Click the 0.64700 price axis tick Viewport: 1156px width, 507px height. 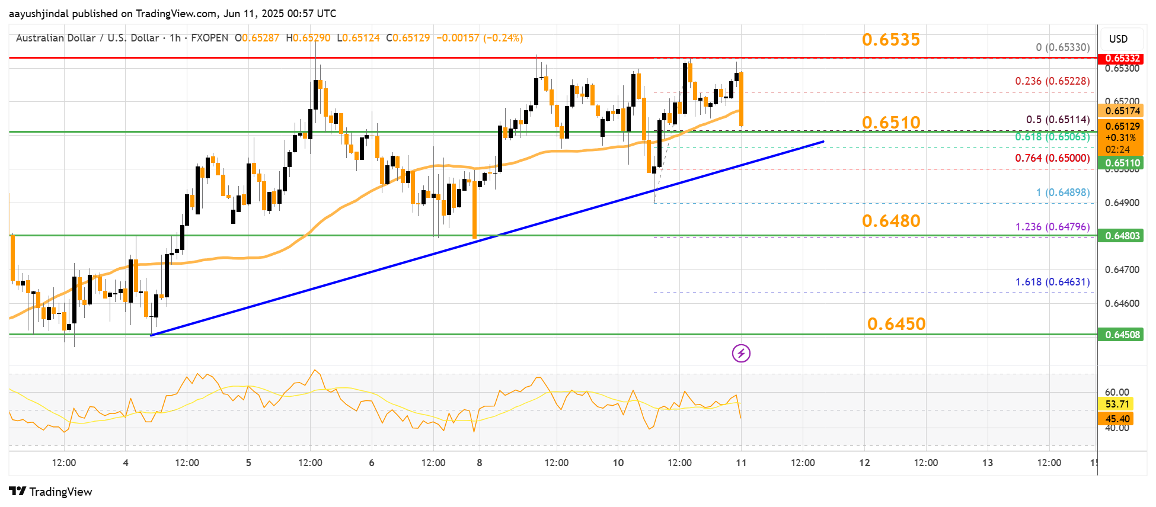1122,269
